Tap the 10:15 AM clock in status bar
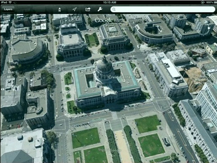Viewport: 217px width, 163px height. 108,2
